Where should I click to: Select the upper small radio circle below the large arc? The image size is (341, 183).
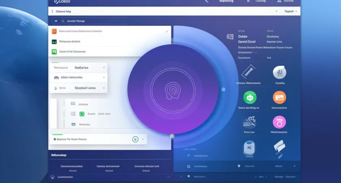click(188, 155)
